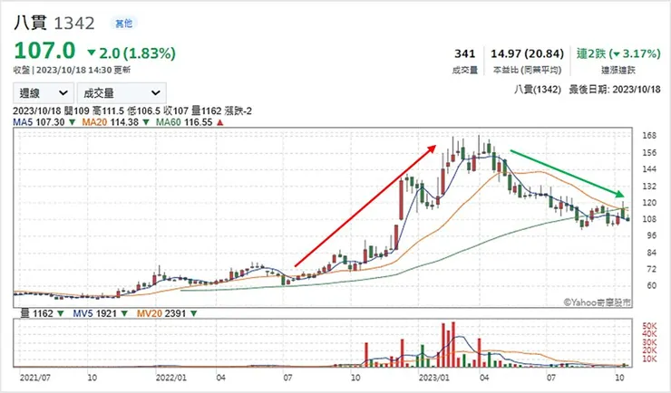Viewport: 671px width, 393px height.
Task: Click the MA20 114.38 legend entry
Action: click(x=111, y=122)
